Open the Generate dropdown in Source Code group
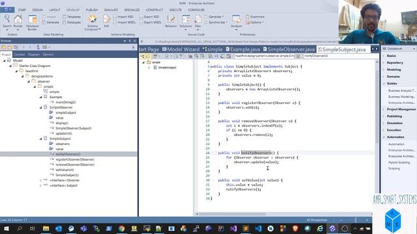The image size is (417, 234). pos(214,17)
